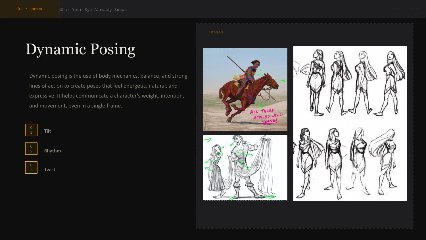Click the 03 number box beside Twist
This screenshot has height=240, width=426.
[31, 167]
